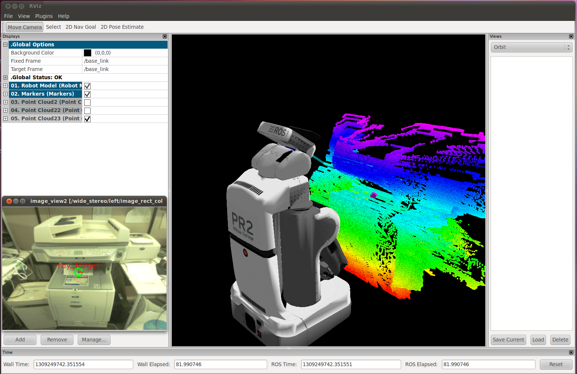The image size is (577, 374).
Task: Click the Load view button
Action: click(x=538, y=340)
